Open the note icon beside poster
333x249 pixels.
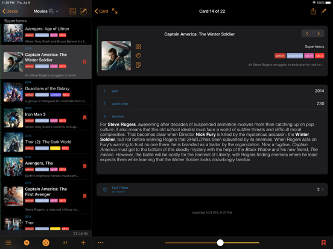pyautogui.click(x=138, y=65)
